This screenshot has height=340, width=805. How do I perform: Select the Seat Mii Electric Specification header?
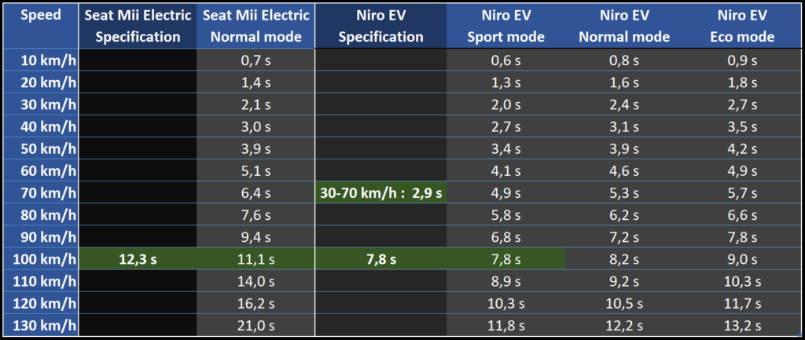pyautogui.click(x=138, y=26)
